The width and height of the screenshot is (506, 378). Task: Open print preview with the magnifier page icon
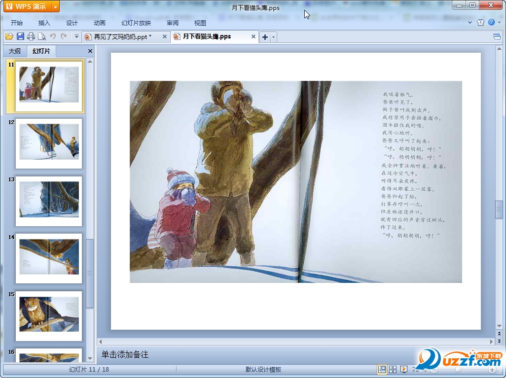(x=41, y=36)
